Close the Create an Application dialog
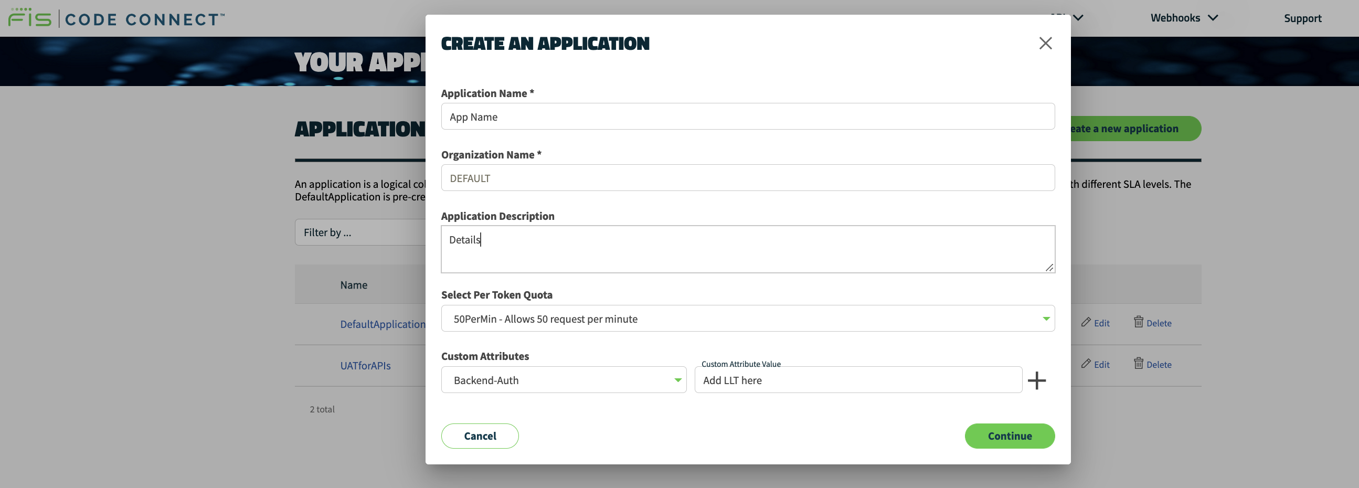This screenshot has height=488, width=1359. click(x=1046, y=43)
